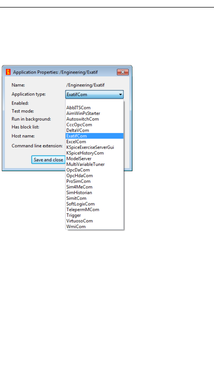Select SimHistorian application type
The width and height of the screenshot is (214, 379).
click(x=94, y=193)
